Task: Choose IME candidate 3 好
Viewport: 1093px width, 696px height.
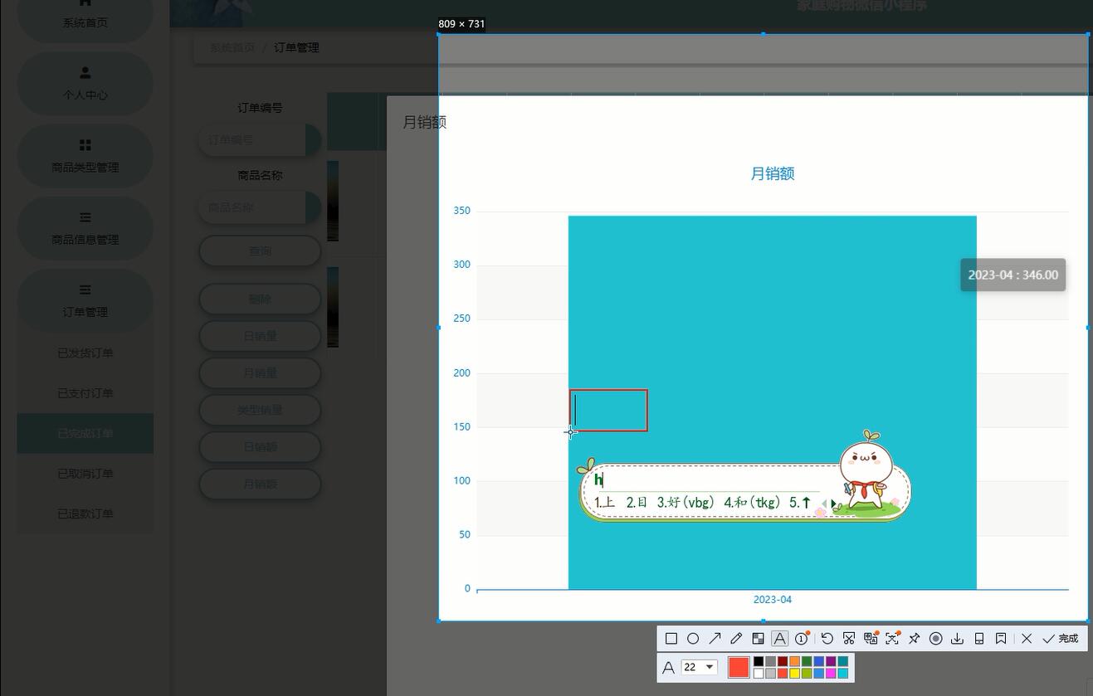Action: 686,502
